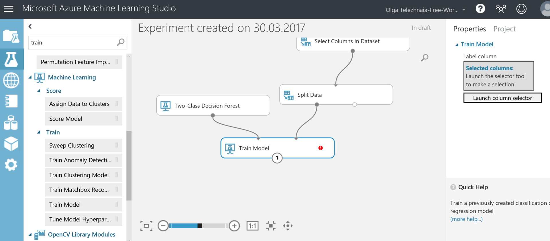Reset canvas zoom to 1:1
This screenshot has width=550, height=241.
[252, 226]
